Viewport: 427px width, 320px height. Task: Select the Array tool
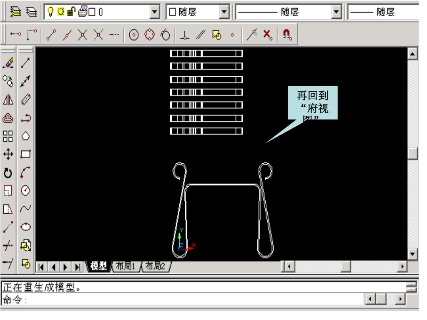coord(8,136)
